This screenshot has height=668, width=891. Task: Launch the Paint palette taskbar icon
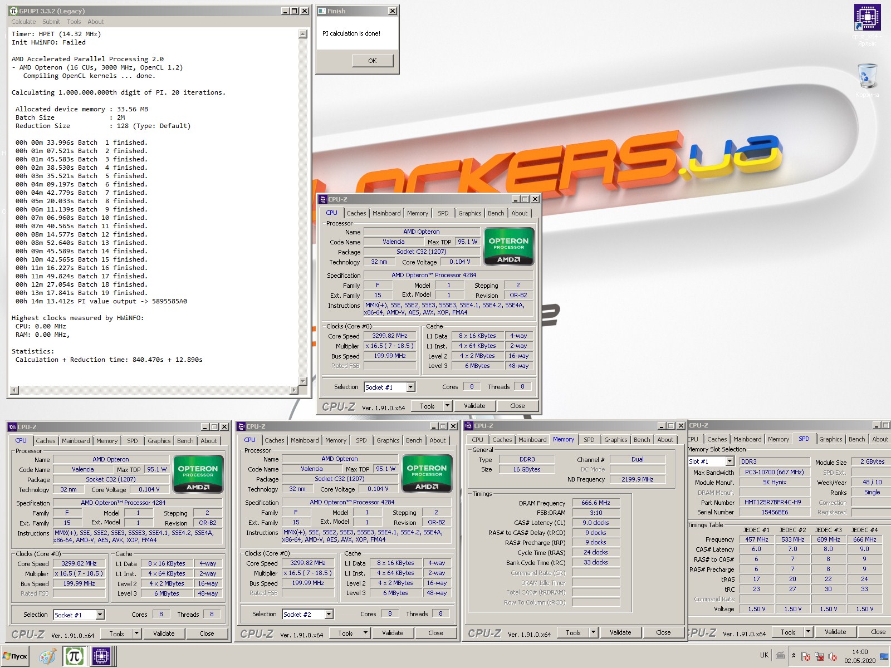(x=47, y=657)
